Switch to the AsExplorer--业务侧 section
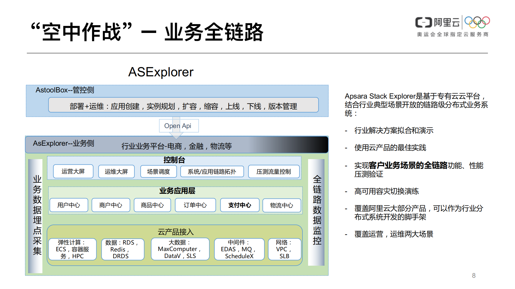This screenshot has height=289, width=515. tap(63, 144)
